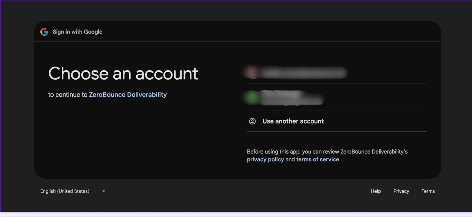Click the Choose an account heading
This screenshot has width=472, height=217.
point(123,73)
